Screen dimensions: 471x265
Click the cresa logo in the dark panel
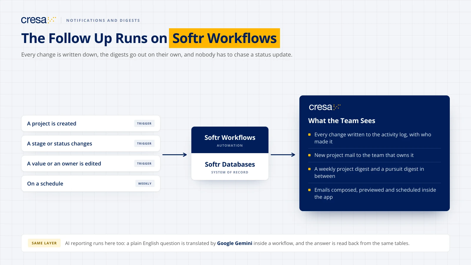pyautogui.click(x=325, y=107)
